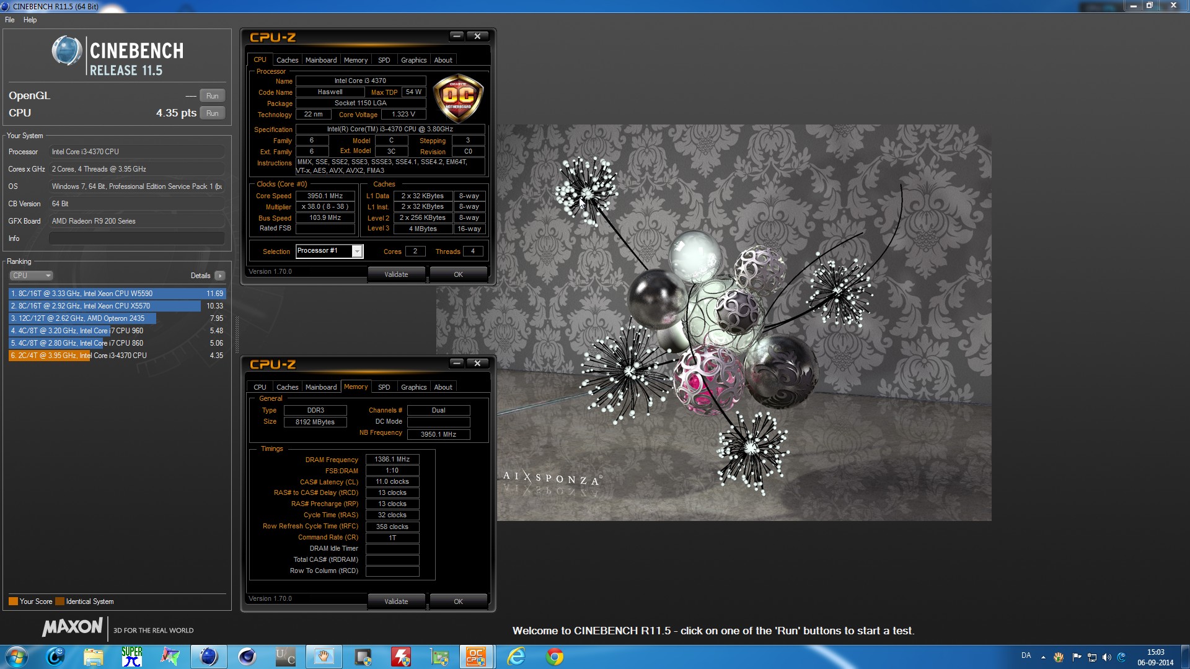Click the Cinebench globe logo
Viewport: 1190px width, 669px height.
66,51
